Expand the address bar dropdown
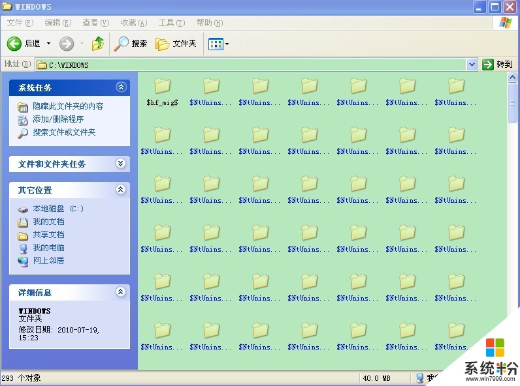Screen dimensions: 520x386 pos(472,65)
